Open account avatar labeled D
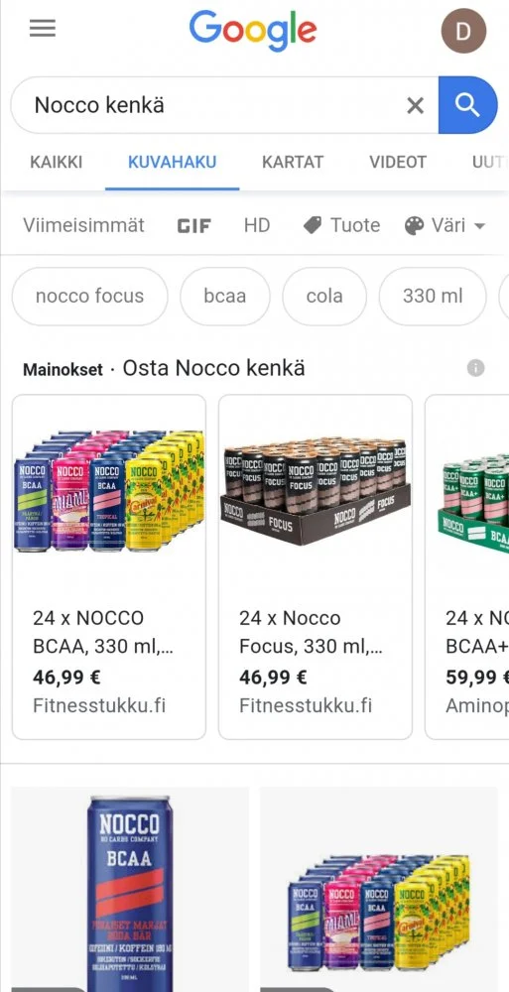The width and height of the screenshot is (509, 992). (463, 31)
